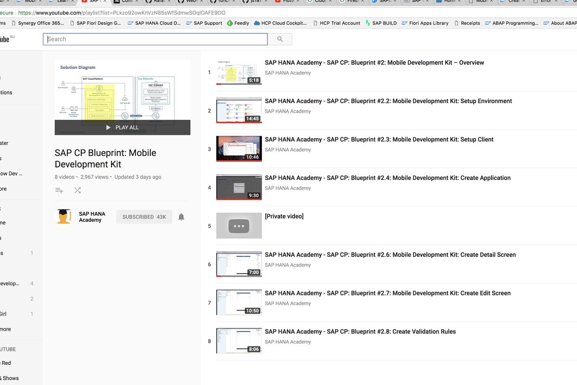
Task: Click the Feedly bookmark
Action: [x=238, y=23]
